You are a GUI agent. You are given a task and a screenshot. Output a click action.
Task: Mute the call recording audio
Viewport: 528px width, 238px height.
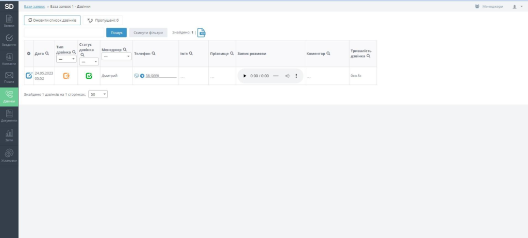point(287,76)
